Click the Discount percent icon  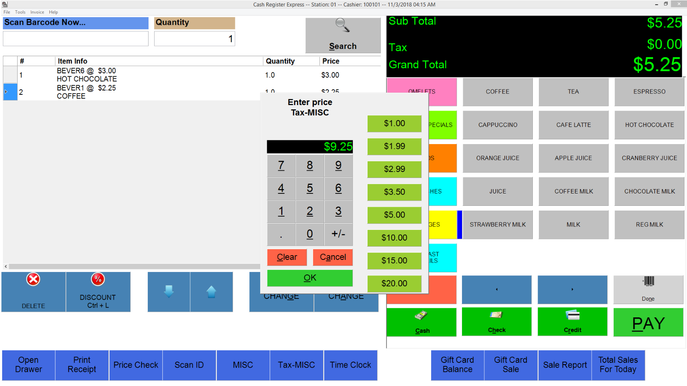[x=98, y=279]
